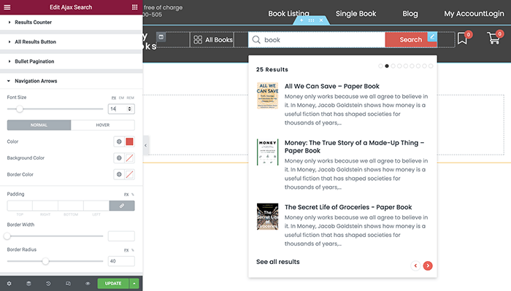Click the red Search button

click(410, 39)
